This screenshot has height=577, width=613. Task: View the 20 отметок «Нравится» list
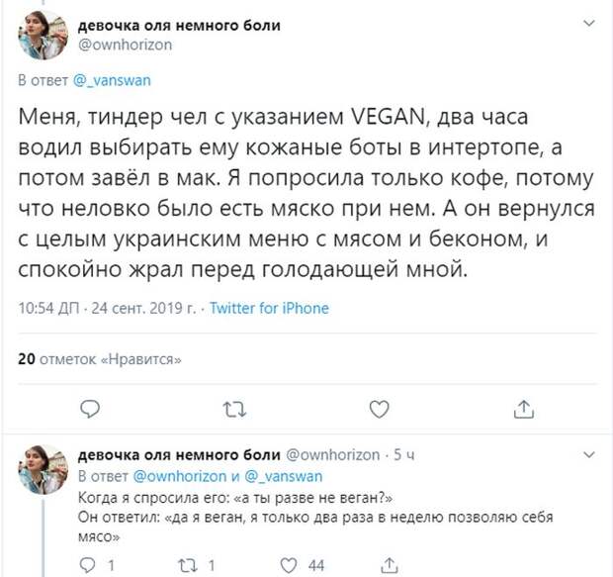click(x=101, y=357)
